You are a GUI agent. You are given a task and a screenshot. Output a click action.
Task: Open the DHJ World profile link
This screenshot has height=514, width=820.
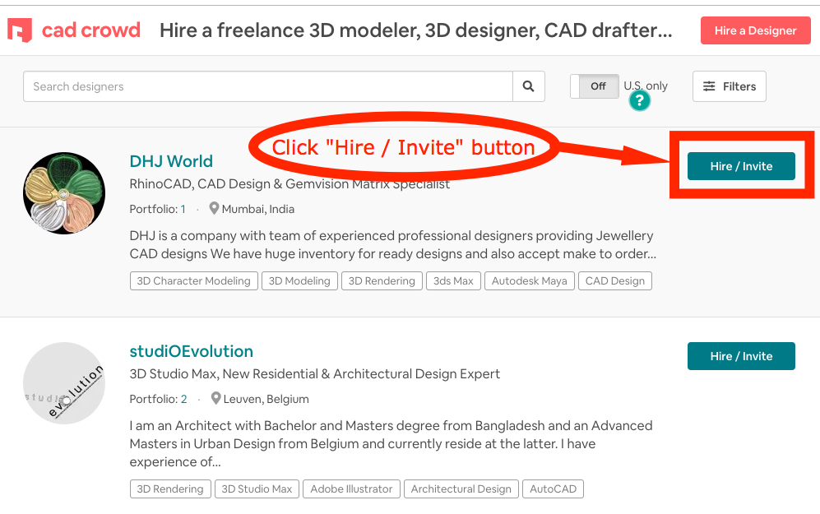point(171,161)
